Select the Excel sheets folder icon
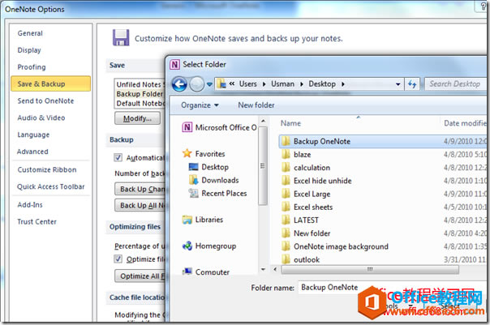This screenshot has height=325, width=490. pyautogui.click(x=286, y=207)
